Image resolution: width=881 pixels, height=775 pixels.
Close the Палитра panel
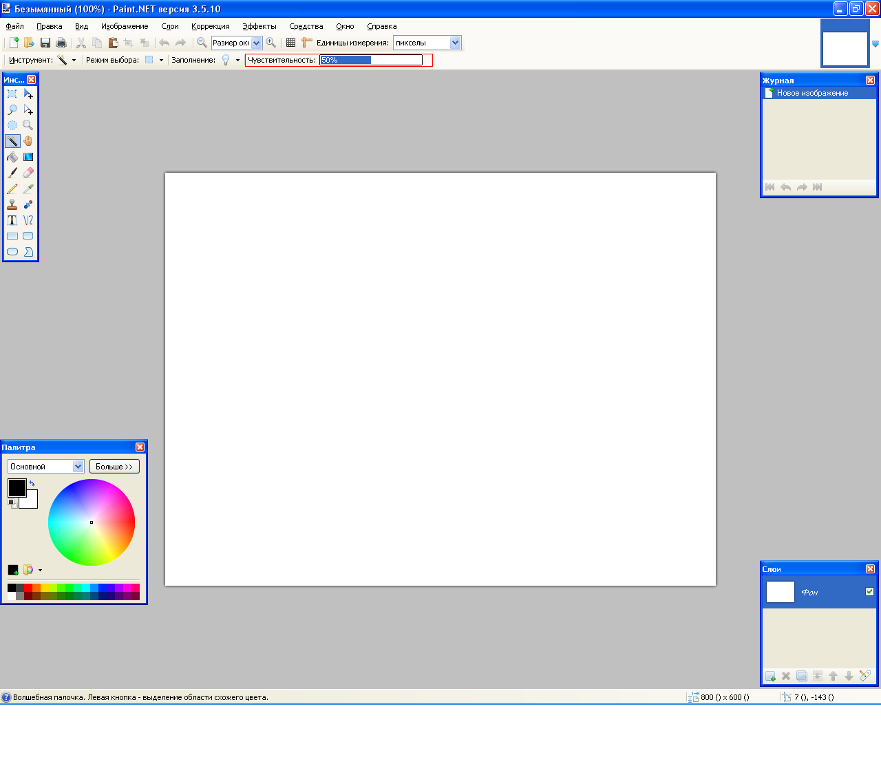coord(140,447)
